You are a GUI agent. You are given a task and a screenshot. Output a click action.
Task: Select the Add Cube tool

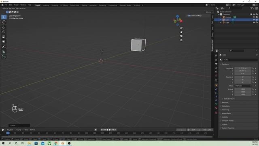point(4,57)
